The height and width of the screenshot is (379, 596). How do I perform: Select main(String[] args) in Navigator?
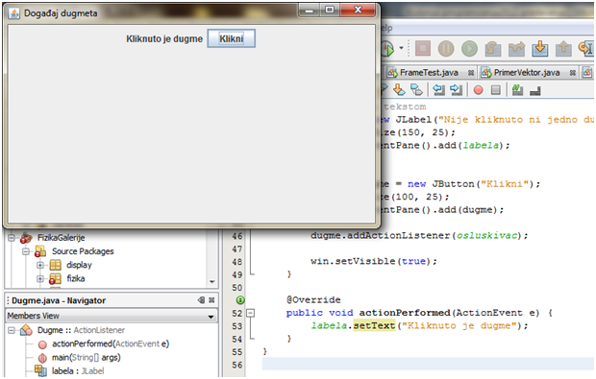tap(86, 358)
